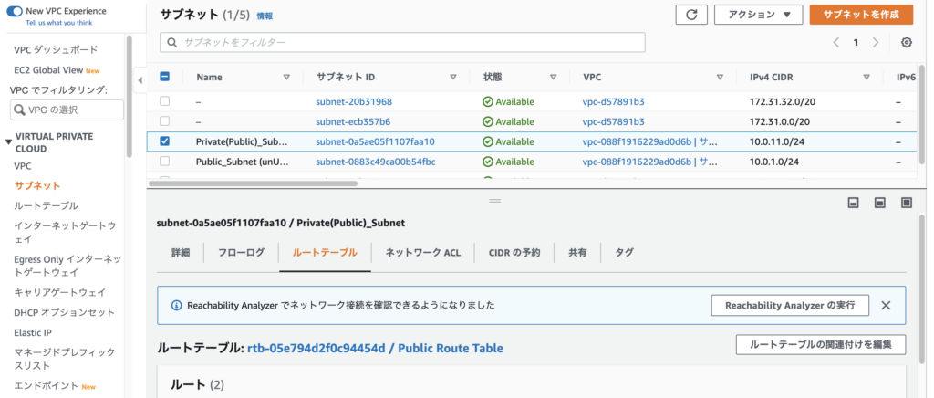The height and width of the screenshot is (398, 934).
Task: Click the split panel resize handle
Action: coord(494,201)
